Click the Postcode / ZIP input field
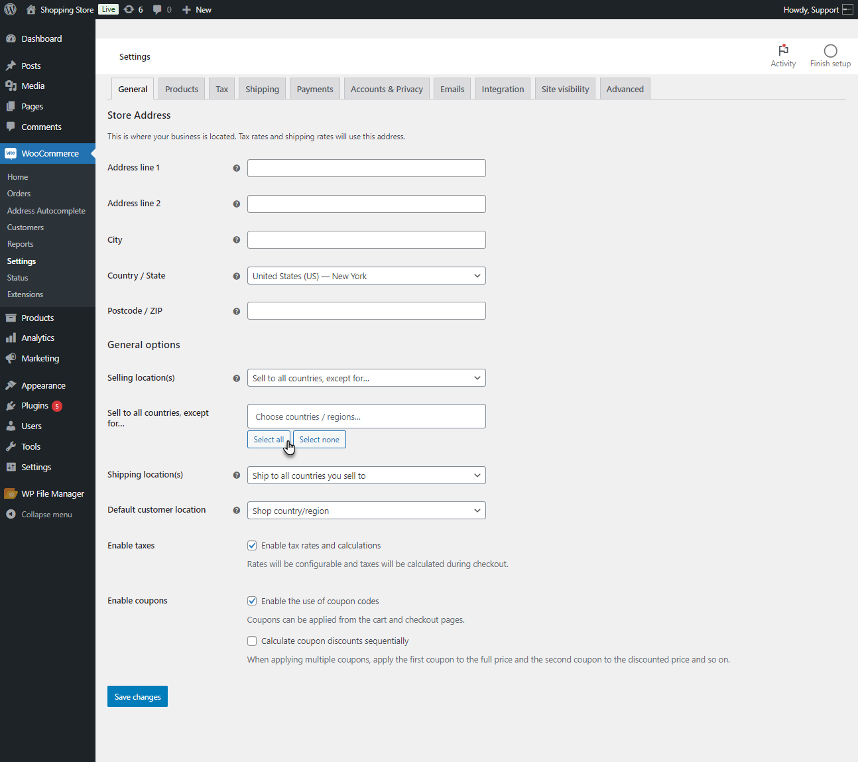 [x=367, y=310]
